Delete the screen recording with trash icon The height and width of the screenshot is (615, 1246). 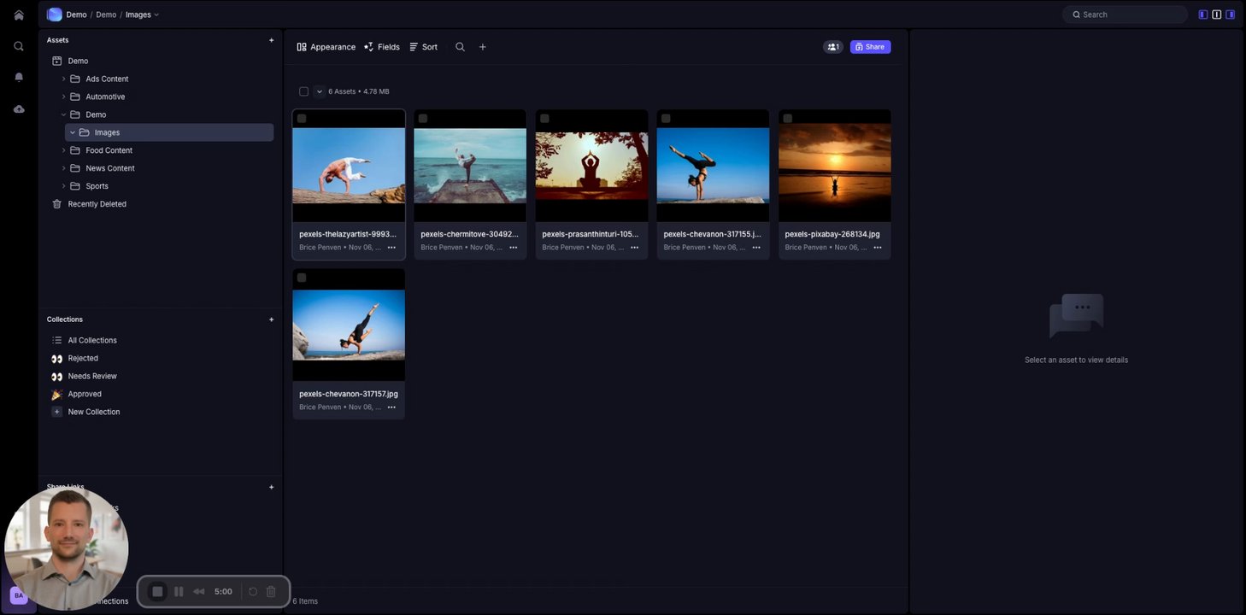(271, 591)
